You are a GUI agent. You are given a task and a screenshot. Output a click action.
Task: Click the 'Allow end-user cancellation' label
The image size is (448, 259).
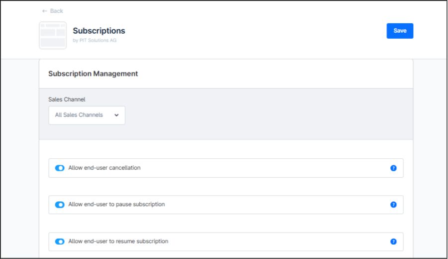coord(104,168)
